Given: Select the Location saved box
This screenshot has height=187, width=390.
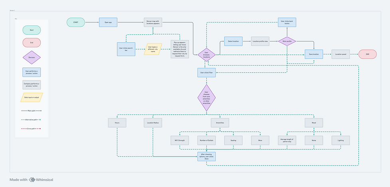Looking at the screenshot, I should click(341, 54).
